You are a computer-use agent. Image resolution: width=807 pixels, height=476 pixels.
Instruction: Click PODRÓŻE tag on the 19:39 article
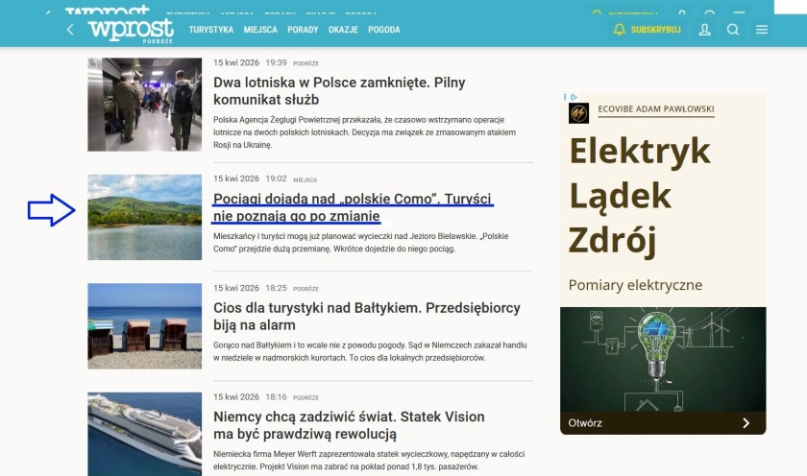306,63
